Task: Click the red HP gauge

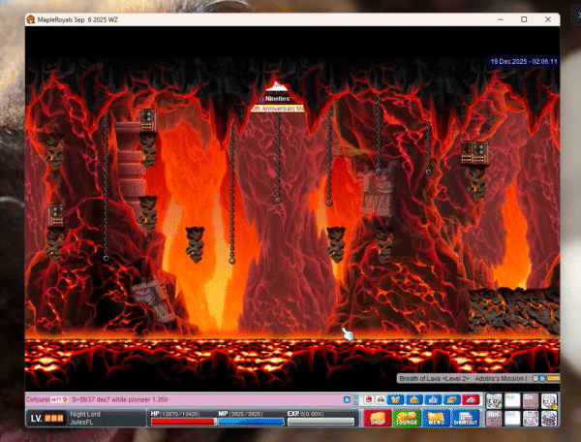Action: [183, 422]
